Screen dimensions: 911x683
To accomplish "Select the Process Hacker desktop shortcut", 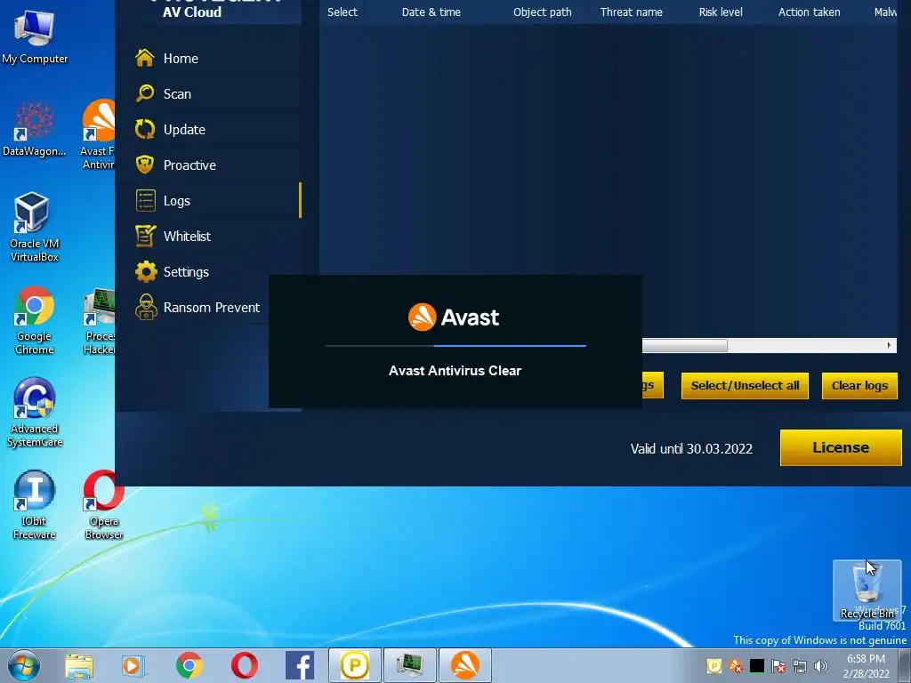I will click(x=99, y=320).
